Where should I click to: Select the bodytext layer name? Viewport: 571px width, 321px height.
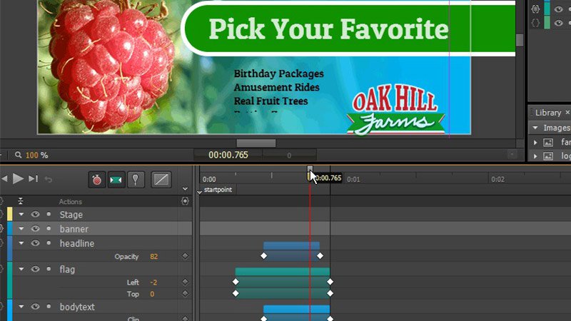click(x=77, y=307)
